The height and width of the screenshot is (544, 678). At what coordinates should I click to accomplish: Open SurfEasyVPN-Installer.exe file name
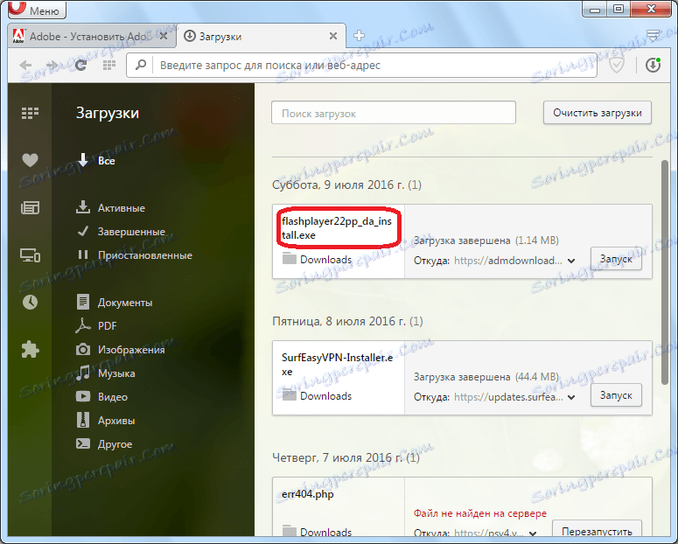click(338, 364)
